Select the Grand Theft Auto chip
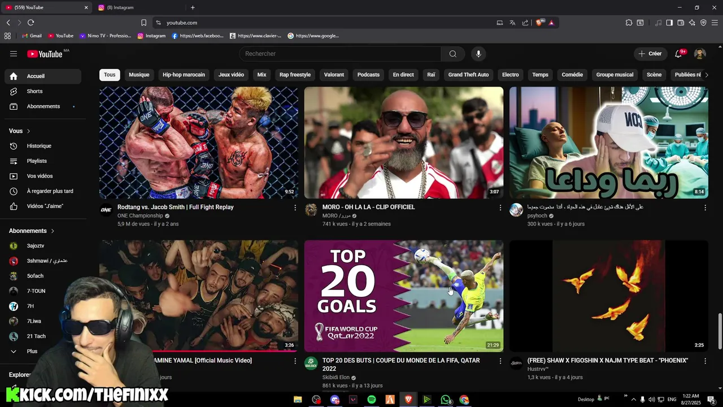 pos(468,75)
